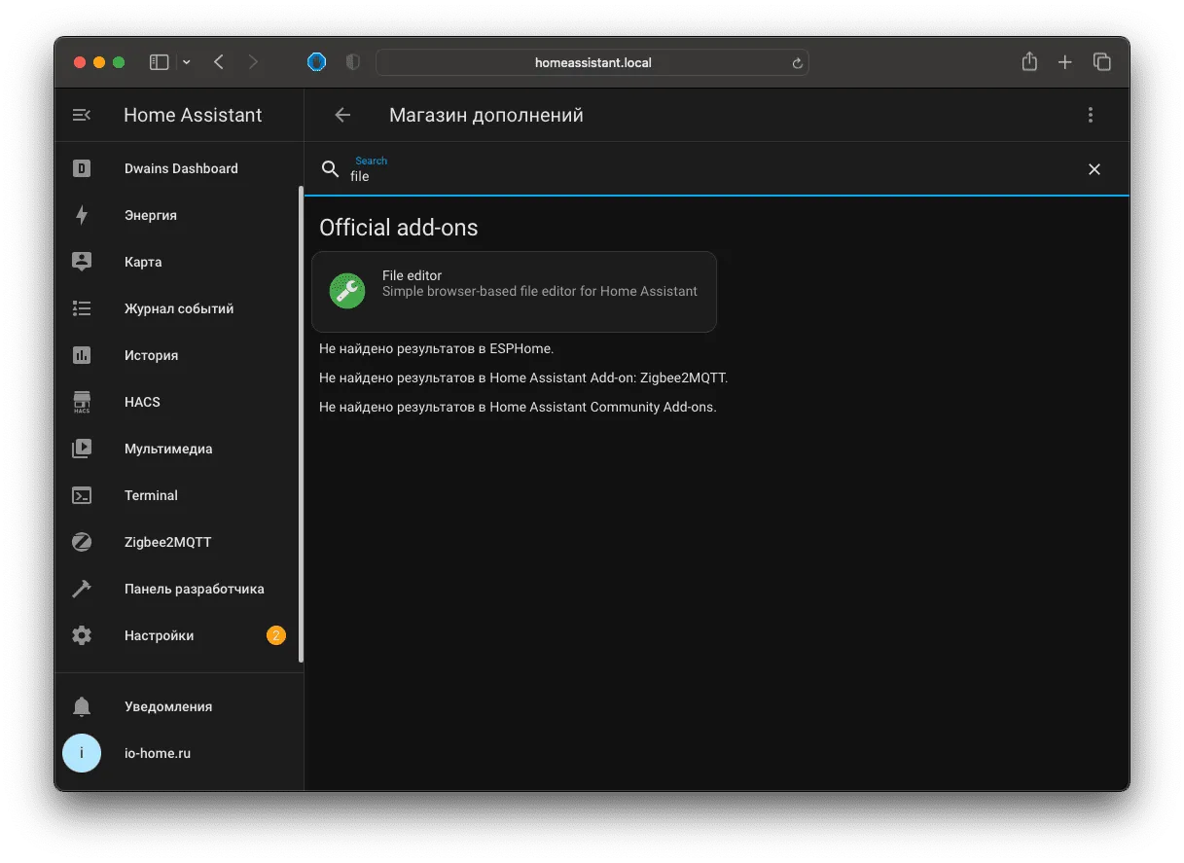Click the File editor wrench icon
Screen dimensions: 1184x863
tap(347, 291)
